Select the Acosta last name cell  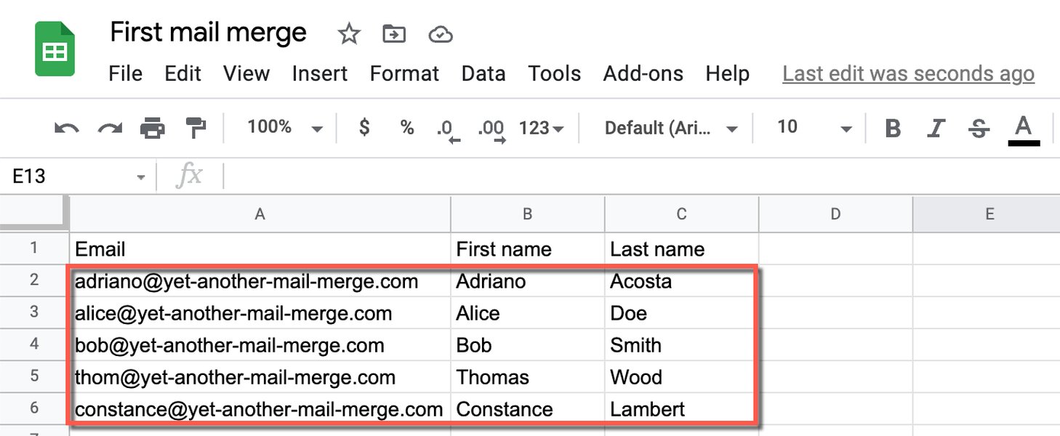pyautogui.click(x=681, y=281)
